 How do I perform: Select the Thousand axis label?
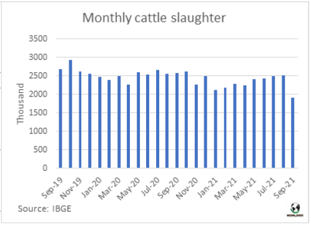20,103
